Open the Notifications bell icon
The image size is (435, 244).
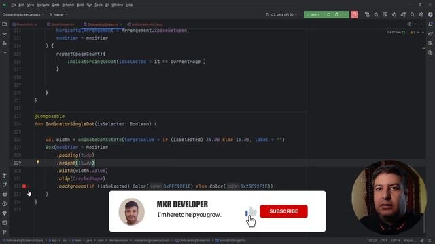coord(430,24)
